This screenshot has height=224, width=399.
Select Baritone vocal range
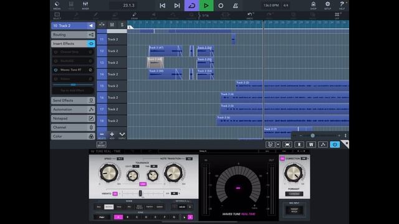108,207
